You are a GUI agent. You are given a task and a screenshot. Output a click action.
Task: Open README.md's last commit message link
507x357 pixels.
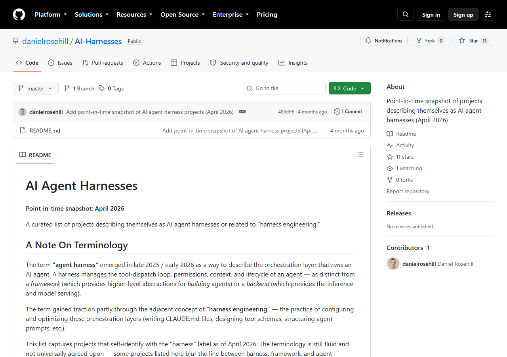click(239, 130)
